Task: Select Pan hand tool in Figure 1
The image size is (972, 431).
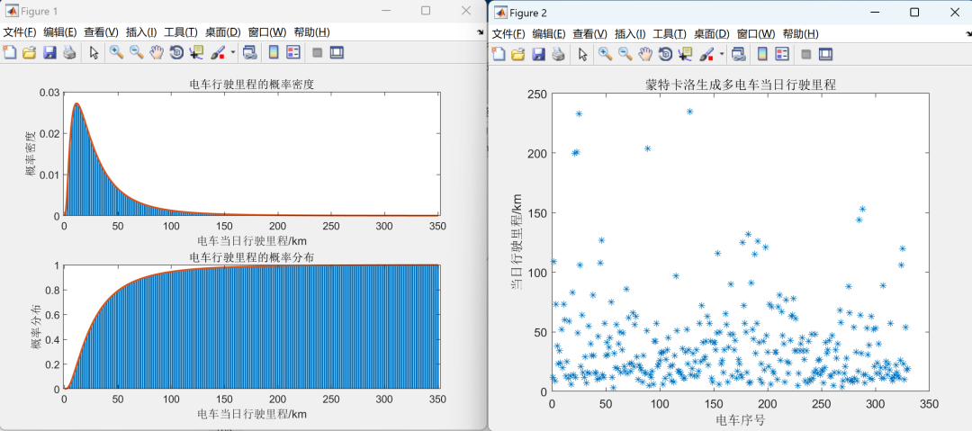Action: 157,53
